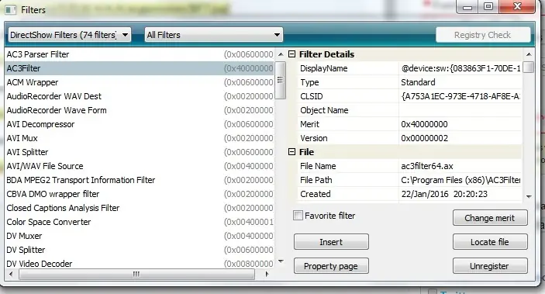Image resolution: width=545 pixels, height=294 pixels.
Task: Click the DisplayName property value
Action: tap(460, 68)
